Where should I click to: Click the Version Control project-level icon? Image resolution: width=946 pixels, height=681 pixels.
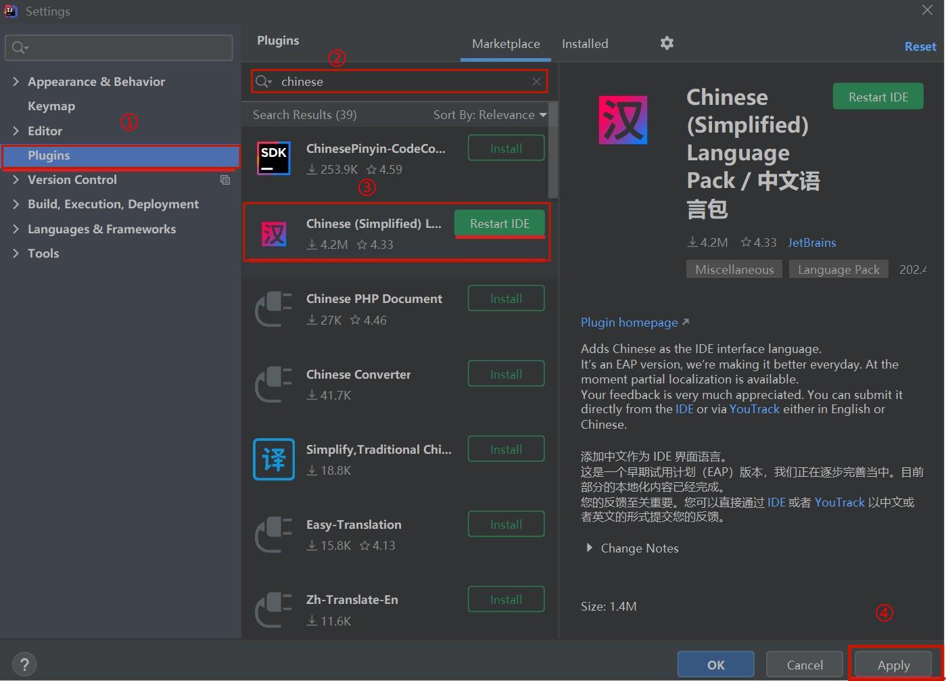(x=225, y=180)
